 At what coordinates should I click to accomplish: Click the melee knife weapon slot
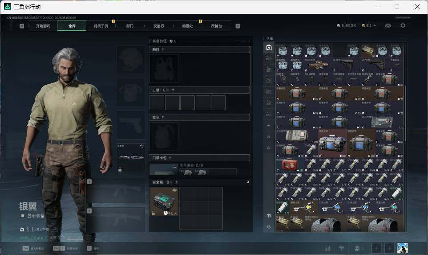coord(131,158)
